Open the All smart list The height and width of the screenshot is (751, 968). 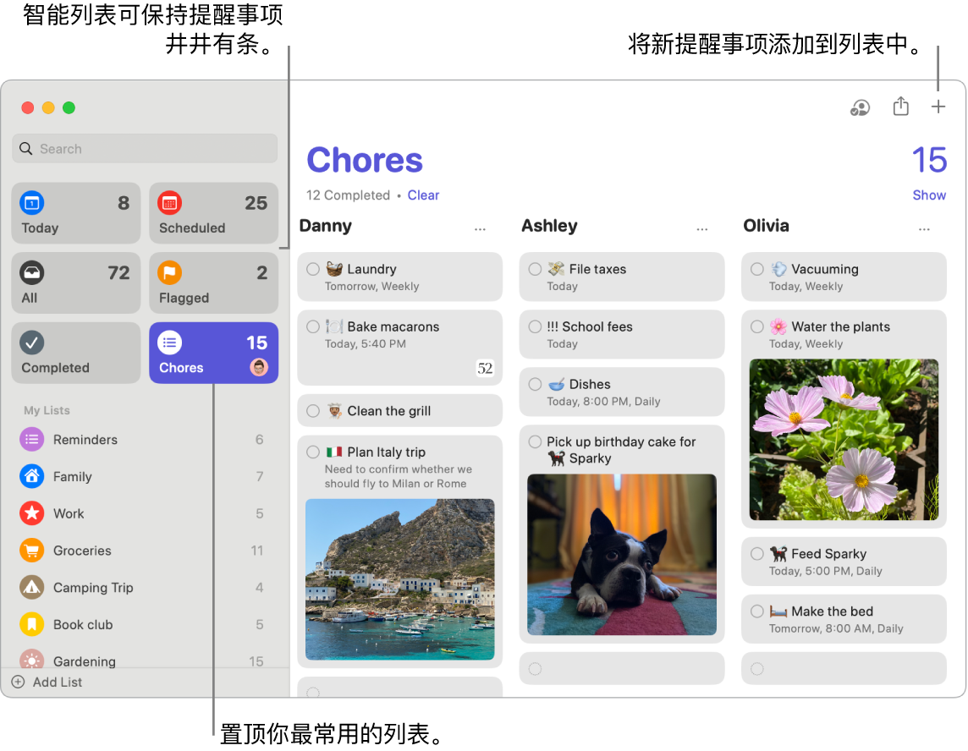(x=76, y=284)
